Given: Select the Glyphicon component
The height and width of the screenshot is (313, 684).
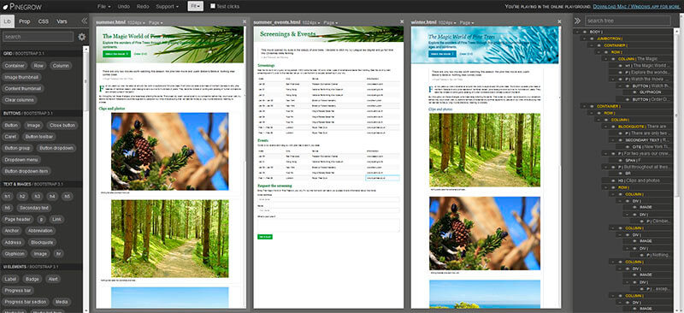Looking at the screenshot, I should 15,254.
